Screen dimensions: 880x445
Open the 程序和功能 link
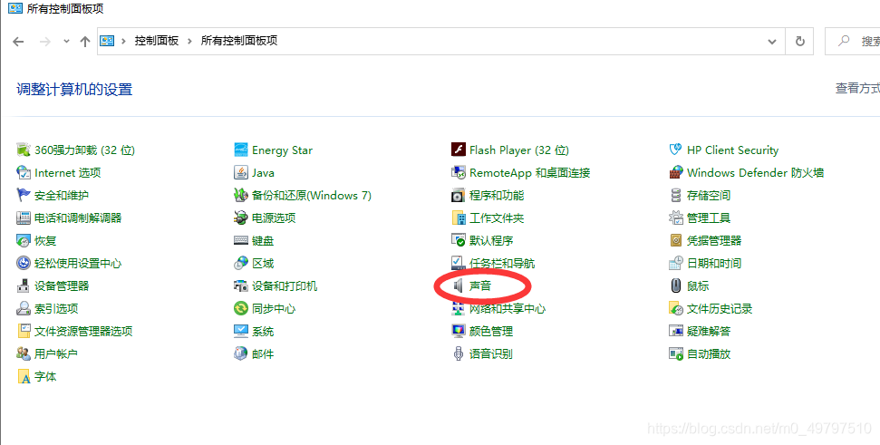point(497,195)
